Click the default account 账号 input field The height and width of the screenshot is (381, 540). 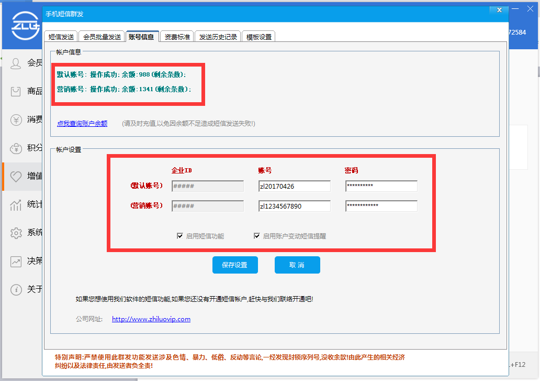coord(294,186)
